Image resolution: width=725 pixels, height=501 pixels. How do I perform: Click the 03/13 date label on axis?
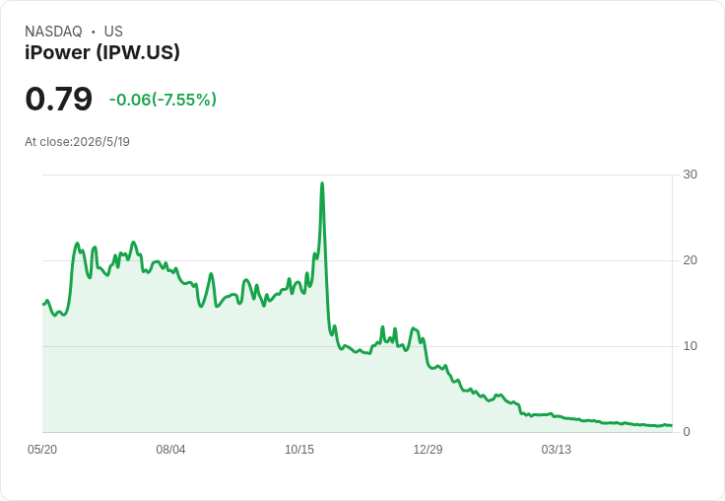coord(557,449)
